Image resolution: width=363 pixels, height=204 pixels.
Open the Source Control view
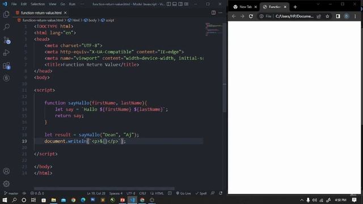point(7,40)
